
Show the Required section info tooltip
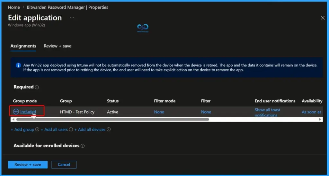[x=37, y=87]
